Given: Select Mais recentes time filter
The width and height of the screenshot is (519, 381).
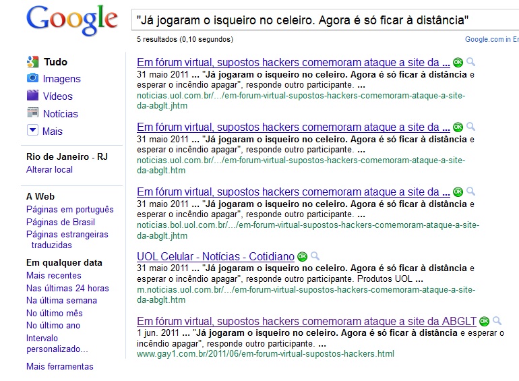Looking at the screenshot, I should (54, 275).
